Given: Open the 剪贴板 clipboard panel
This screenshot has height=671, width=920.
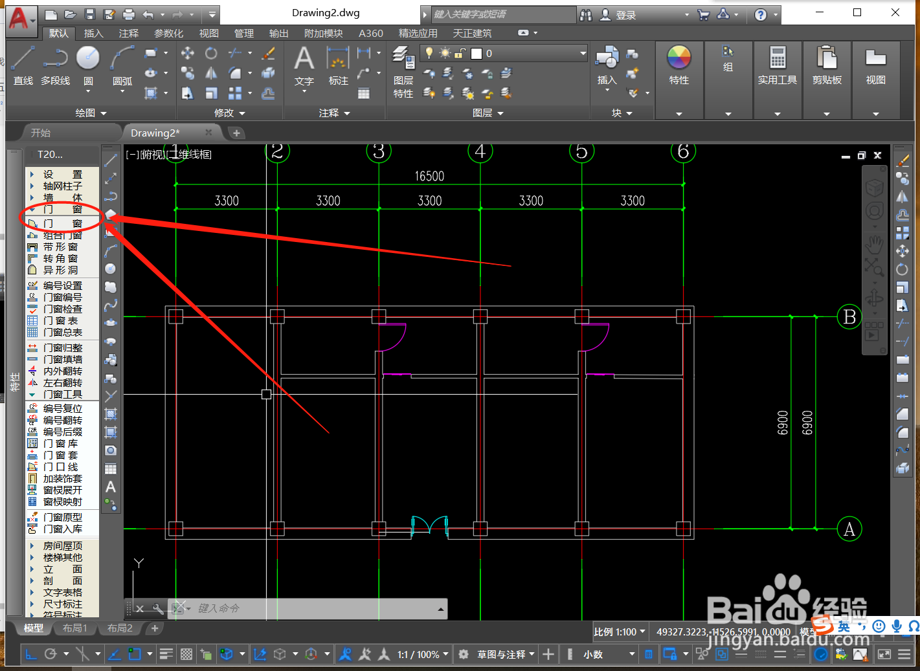Looking at the screenshot, I should click(x=827, y=65).
